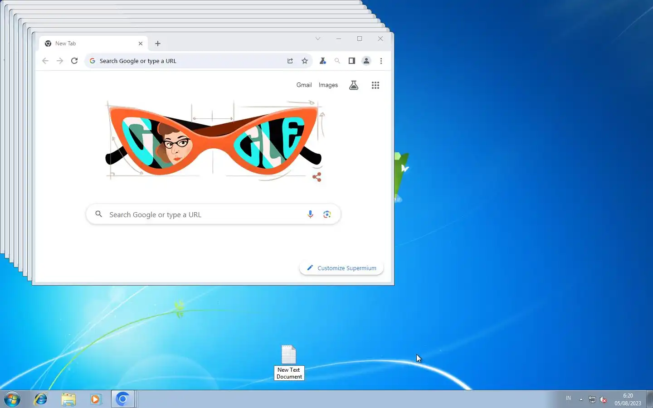
Task: Reload the New Tab page
Action: click(x=74, y=61)
